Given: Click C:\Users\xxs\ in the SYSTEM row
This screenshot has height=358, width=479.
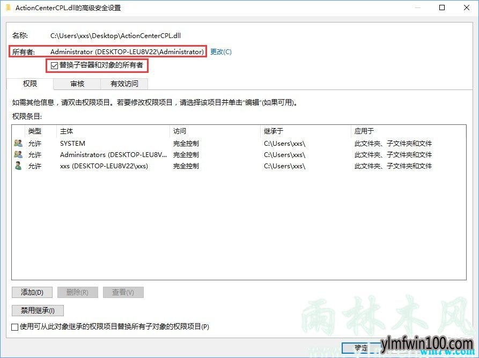Looking at the screenshot, I should click(284, 143).
